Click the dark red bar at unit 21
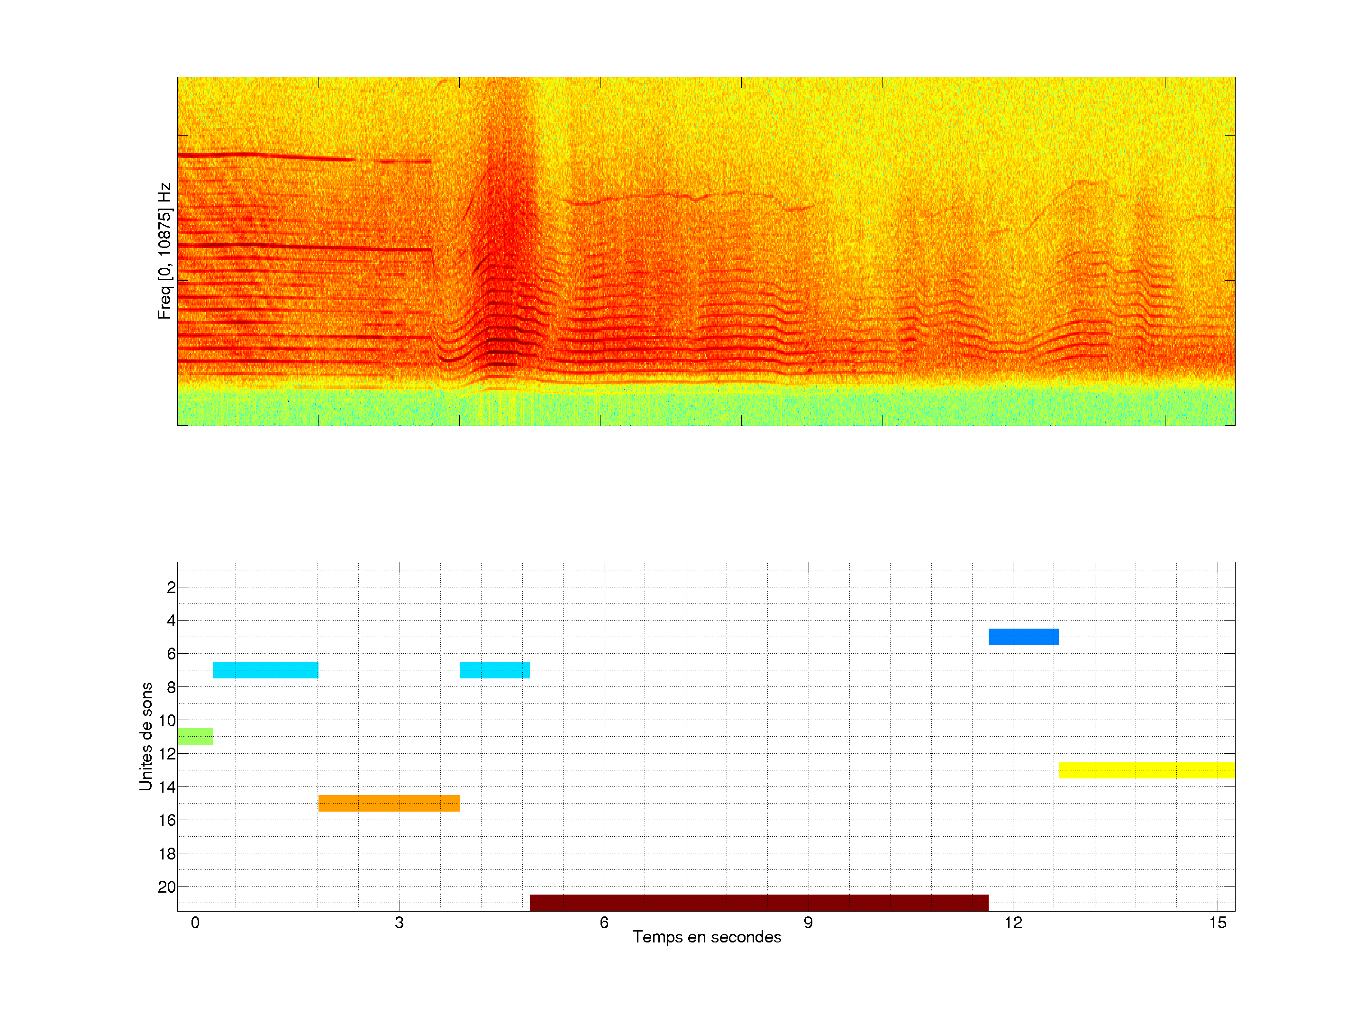Image resolution: width=1365 pixels, height=1024 pixels. [758, 903]
